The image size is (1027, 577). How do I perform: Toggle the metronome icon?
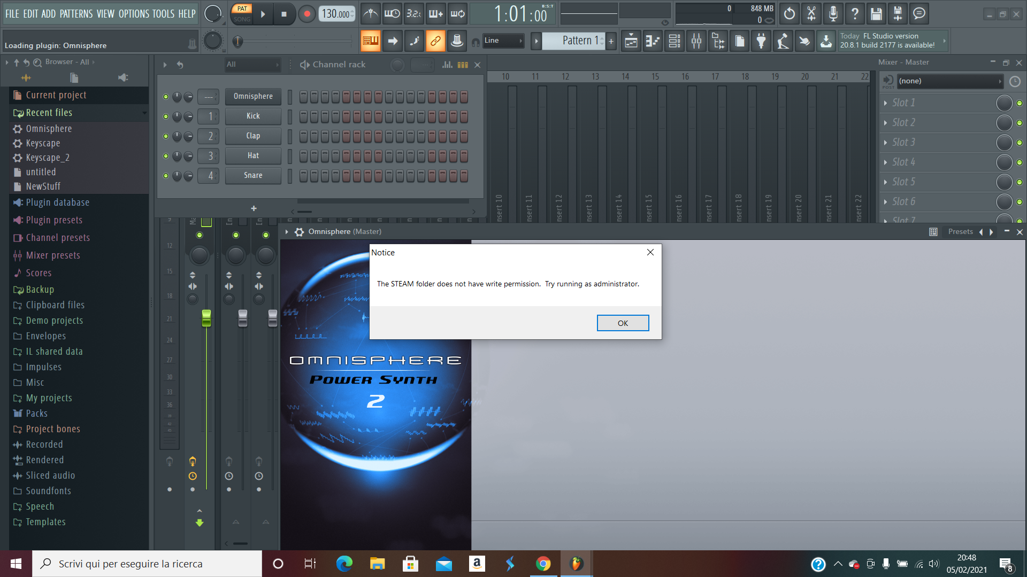(370, 14)
